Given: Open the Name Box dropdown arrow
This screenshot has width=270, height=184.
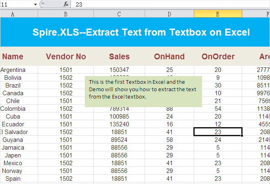Looking at the screenshot, I should 35,4.
